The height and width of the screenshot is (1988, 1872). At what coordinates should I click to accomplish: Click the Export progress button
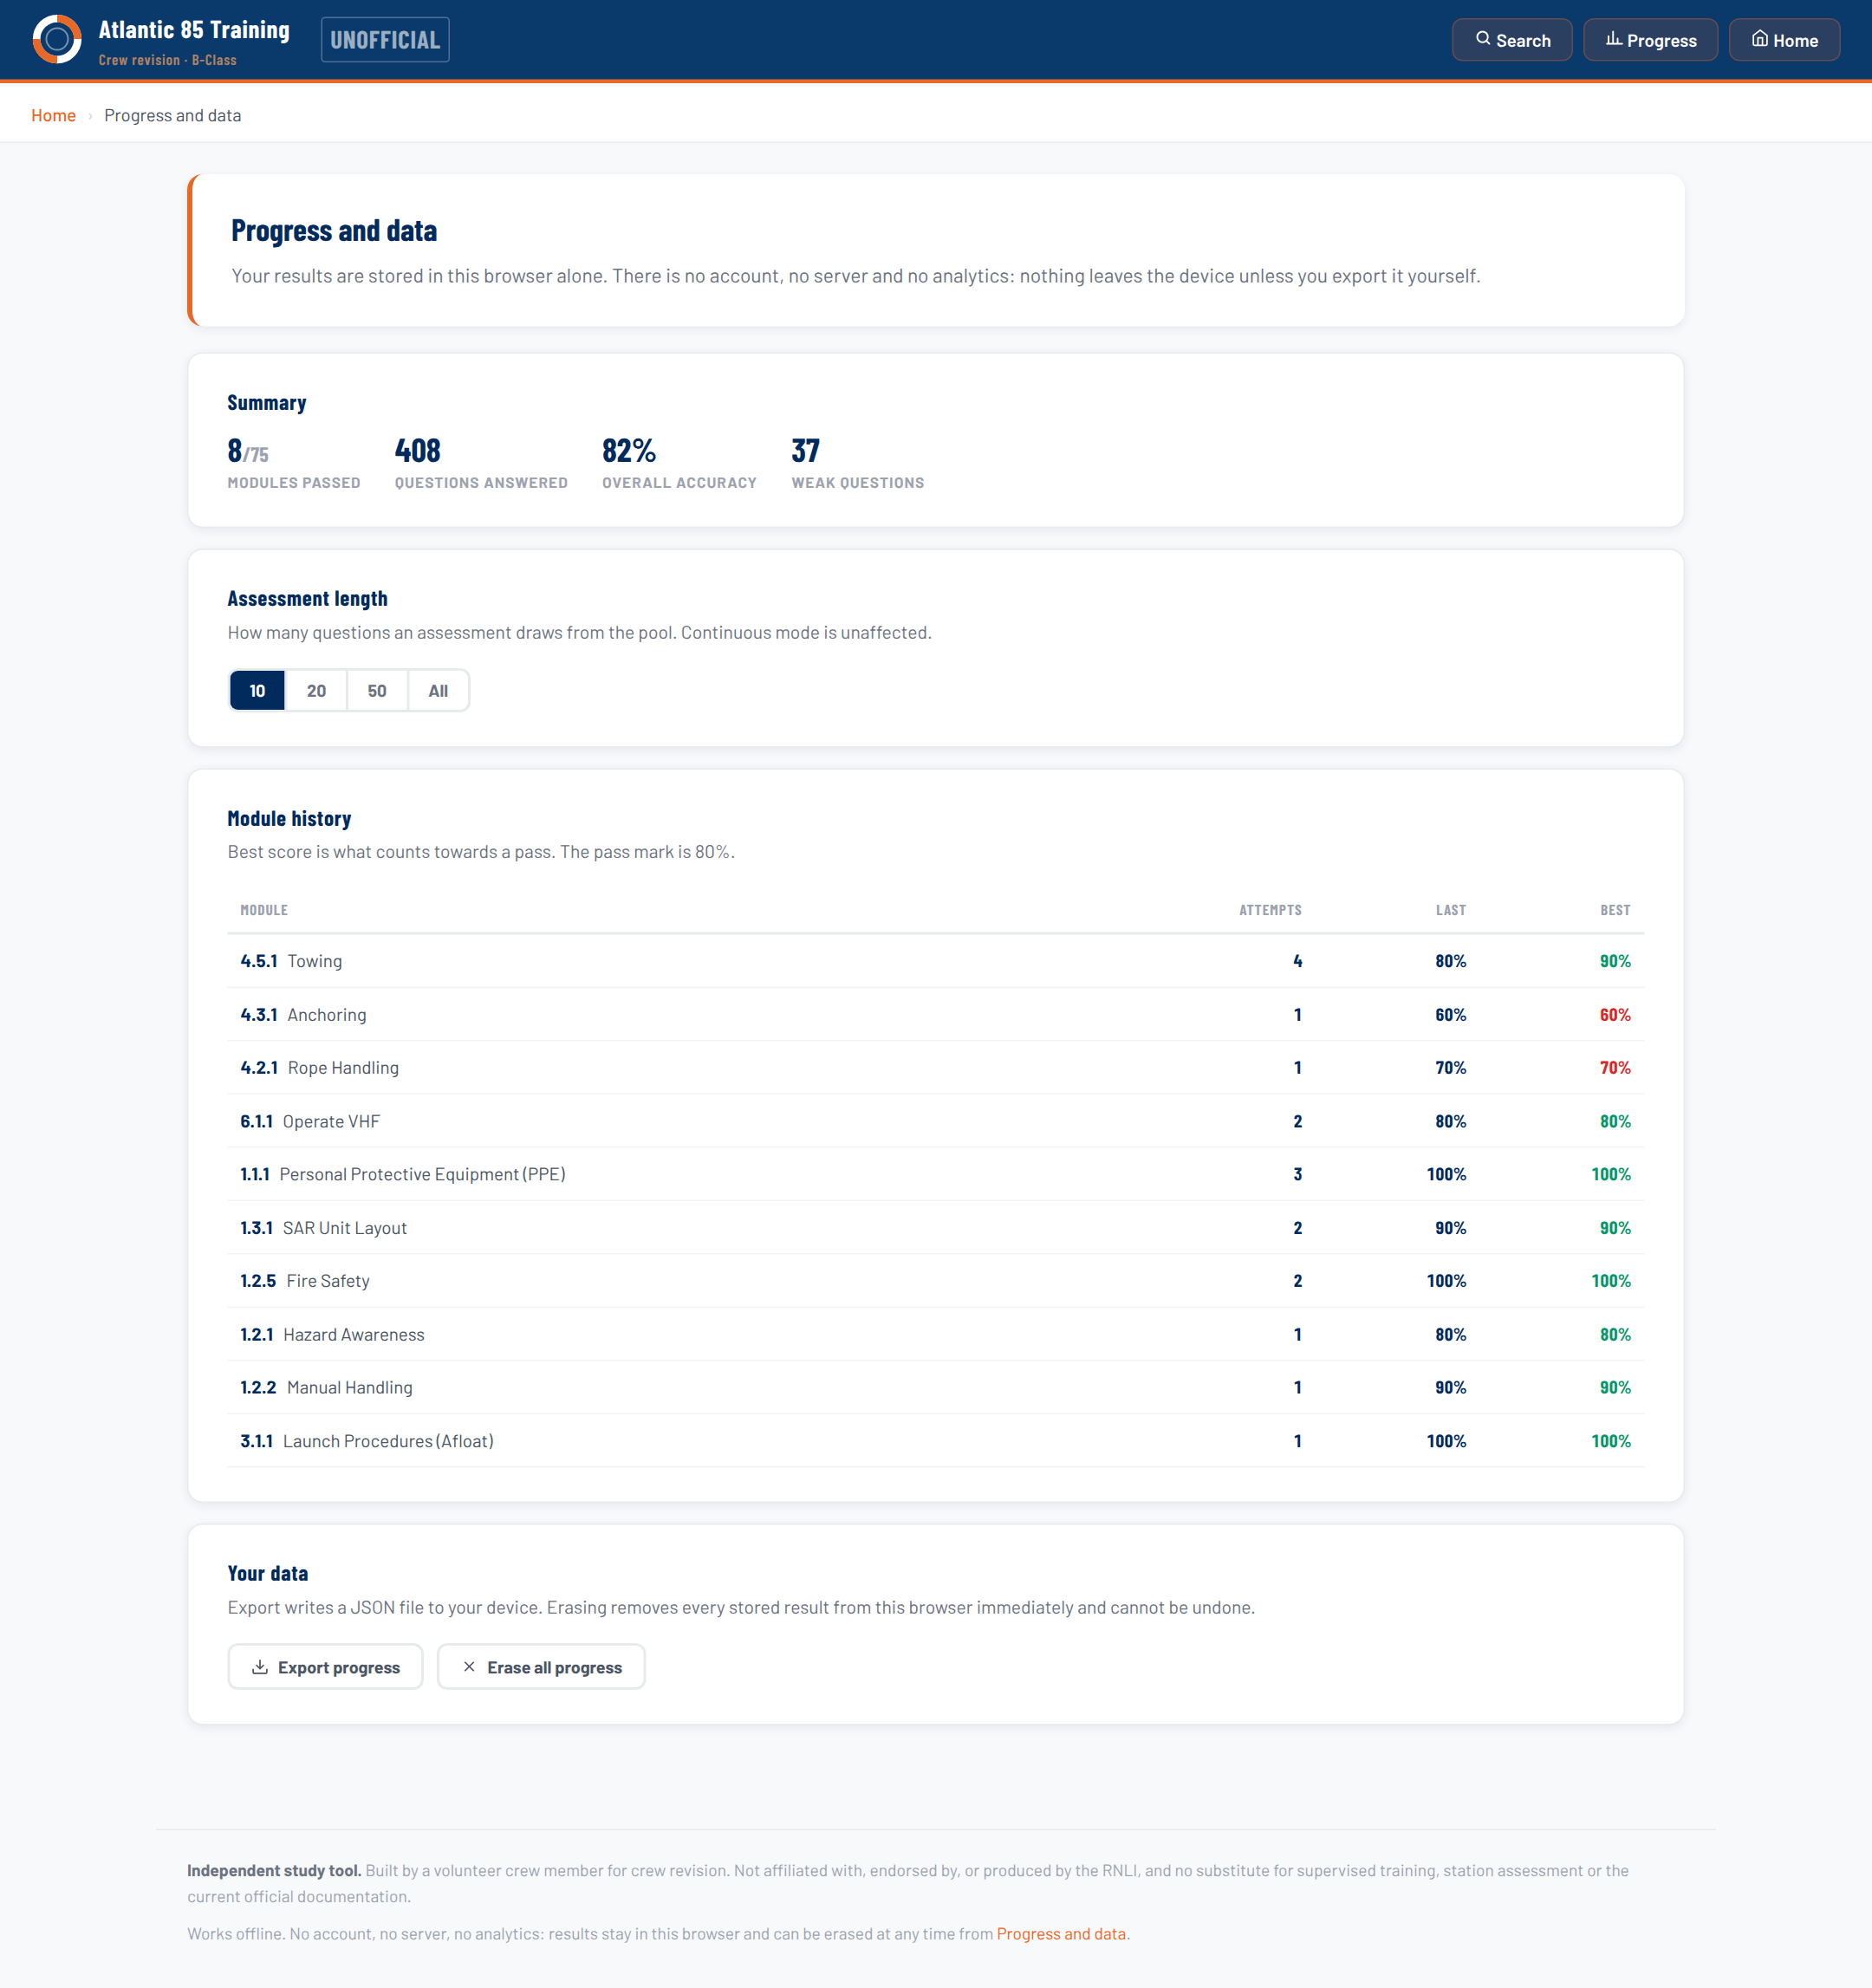click(x=325, y=1667)
